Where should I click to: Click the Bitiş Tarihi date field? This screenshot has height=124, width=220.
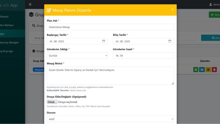tap(143, 41)
